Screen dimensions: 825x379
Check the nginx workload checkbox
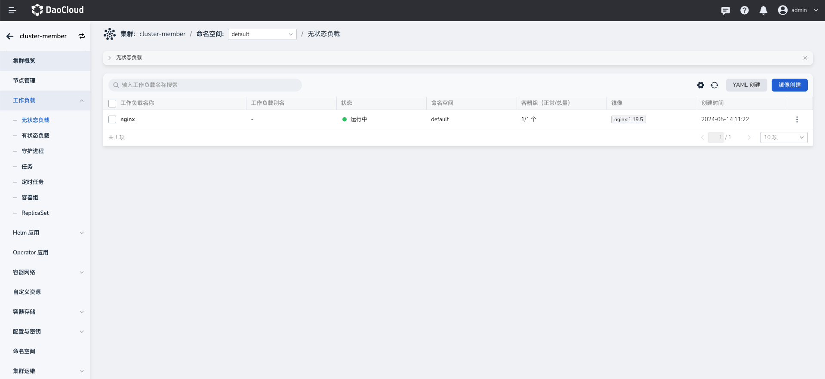[112, 119]
